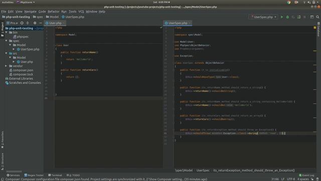Hide the Project panel with minus icon
This screenshot has height=181, width=321.
coord(41,23)
